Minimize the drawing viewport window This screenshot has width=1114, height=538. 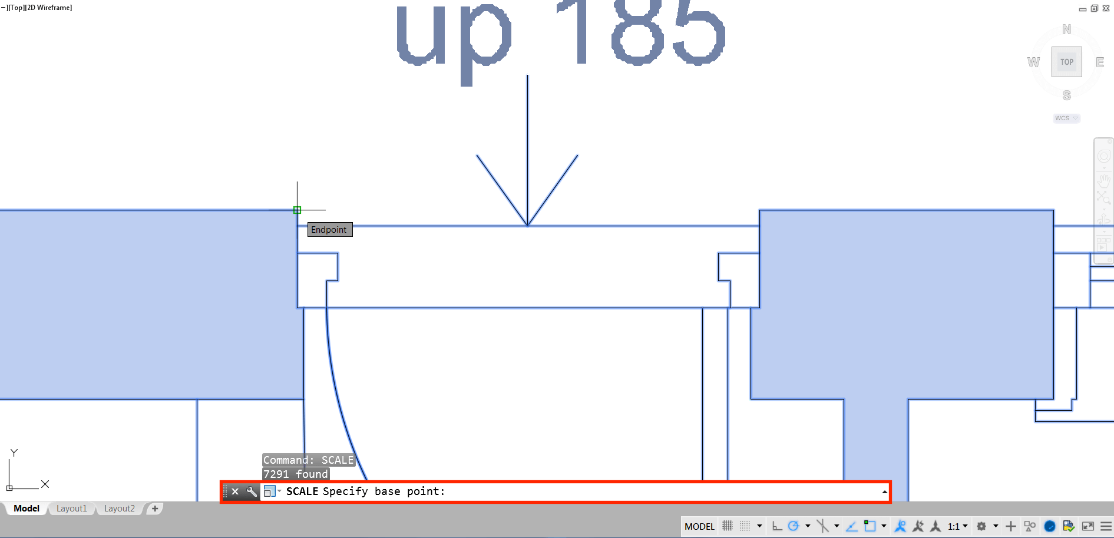point(1083,9)
